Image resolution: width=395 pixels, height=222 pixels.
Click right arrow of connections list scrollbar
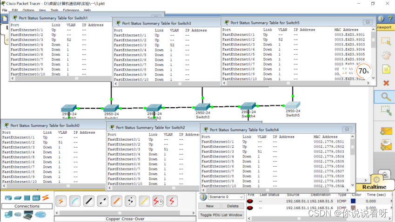[x=194, y=213]
